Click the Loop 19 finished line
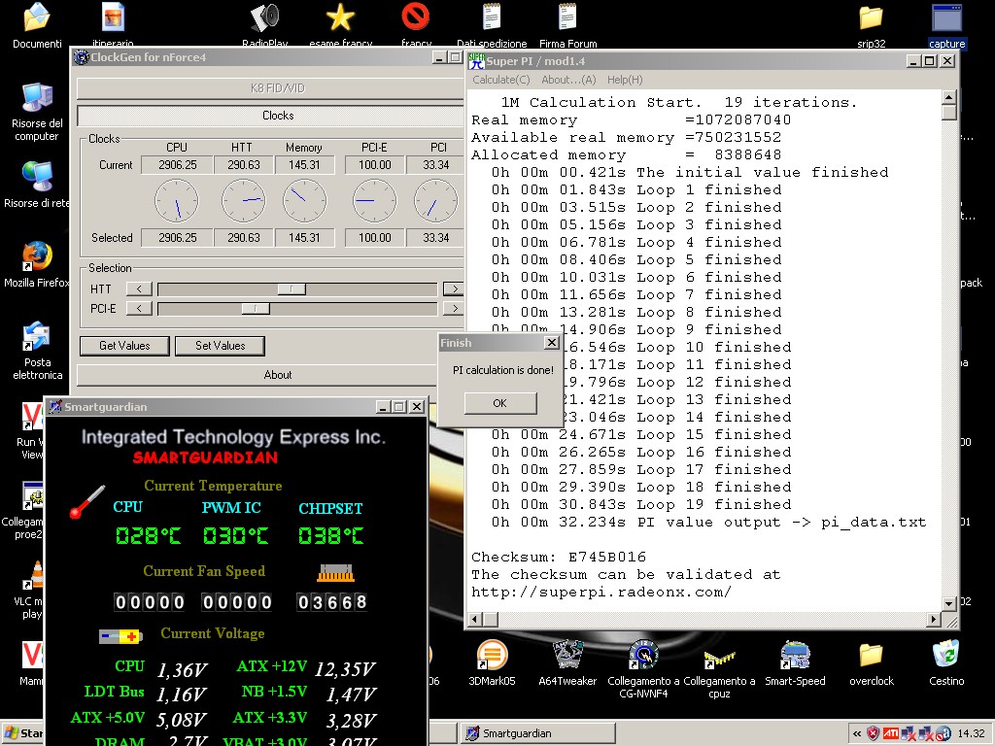 (641, 504)
